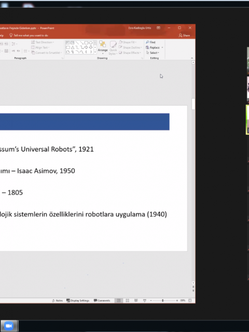Select the Normal view button in status bar
This screenshot has height=332, width=249.
(x=119, y=300)
